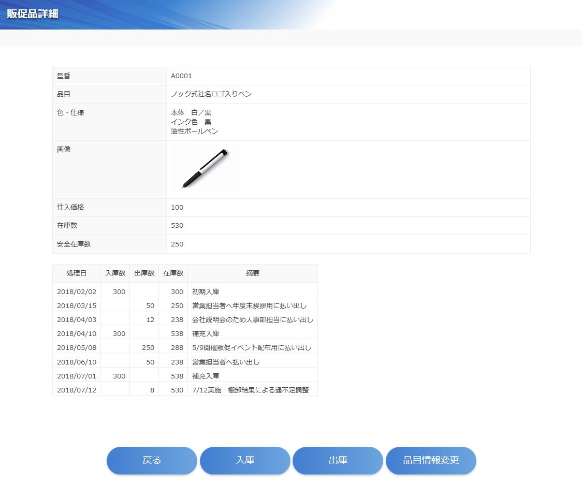582x482 pixels.
Task: Click the 出庫数 column header
Action: 144,273
